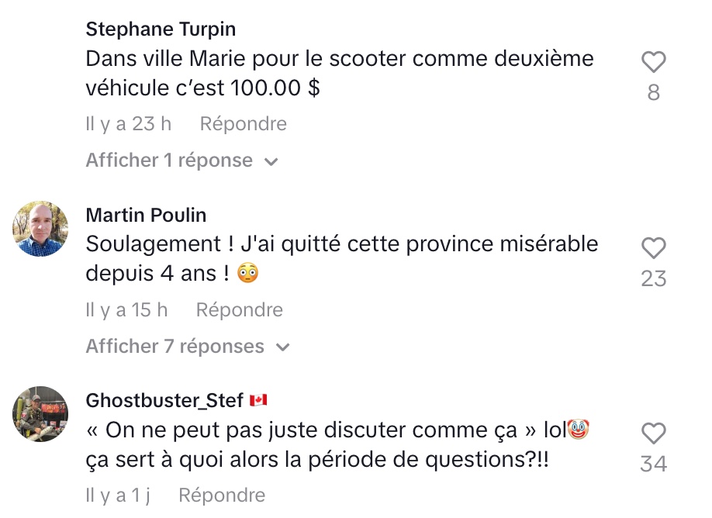Click chevron next to 'Afficher 1 réponse'
This screenshot has height=518, width=712.
pos(271,161)
